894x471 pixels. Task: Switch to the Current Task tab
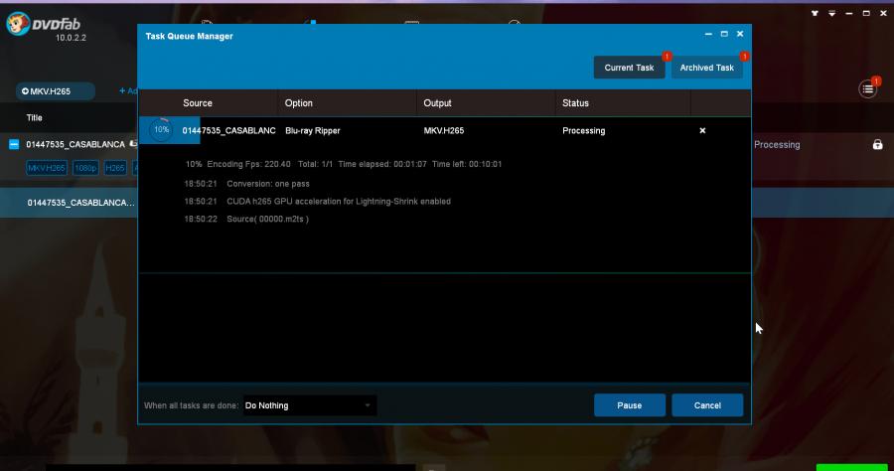(629, 68)
